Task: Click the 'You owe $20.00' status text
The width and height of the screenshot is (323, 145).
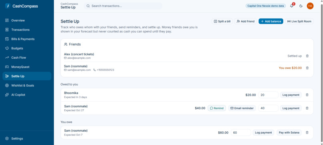Action: 290,68
